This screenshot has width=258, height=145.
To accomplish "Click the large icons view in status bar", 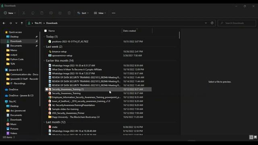I will click(x=255, y=137).
